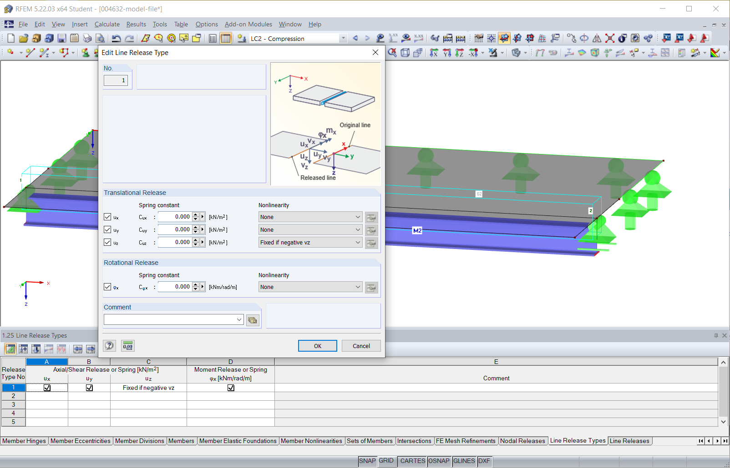Open the 'Fixed if negative vz' nonlinearity dropdown
Viewport: 730px width, 468px height.
coord(310,243)
